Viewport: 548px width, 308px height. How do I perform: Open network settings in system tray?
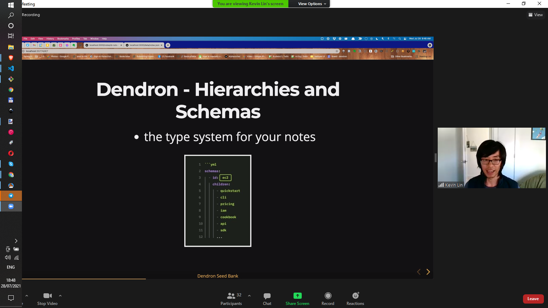point(16,258)
